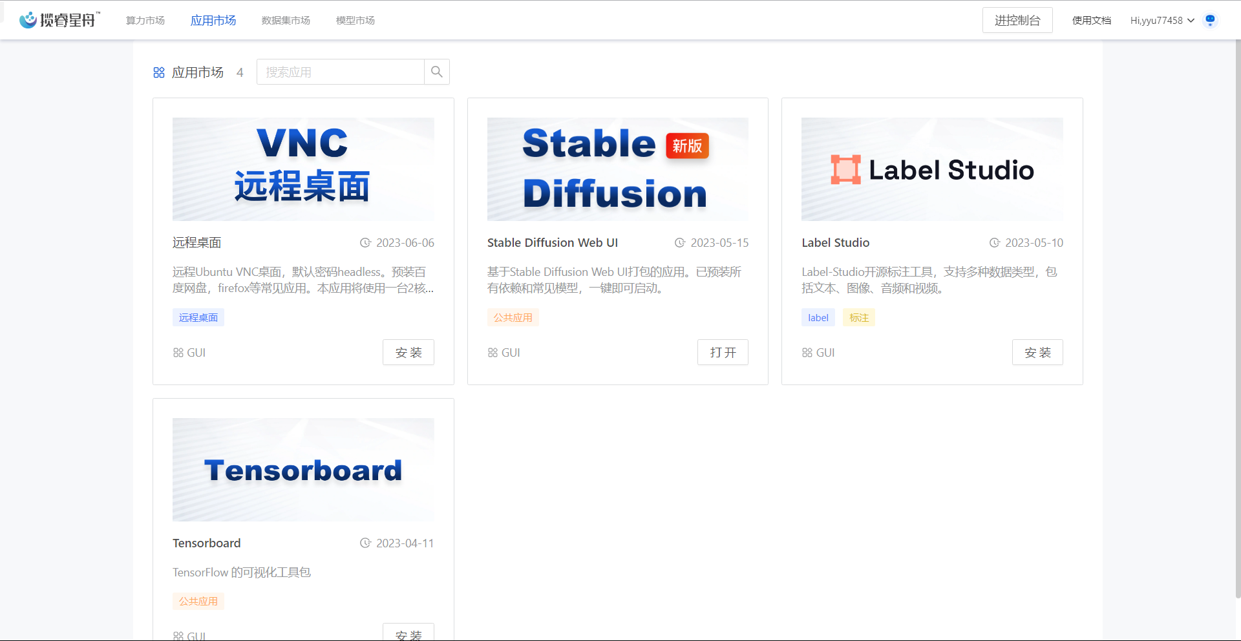The image size is (1241, 641).
Task: Click the 应用市场 grid icon beside heading
Action: (x=159, y=72)
